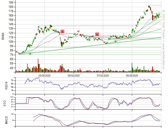Click the 199 price axis label
168x131 pixels.
[11, 2]
